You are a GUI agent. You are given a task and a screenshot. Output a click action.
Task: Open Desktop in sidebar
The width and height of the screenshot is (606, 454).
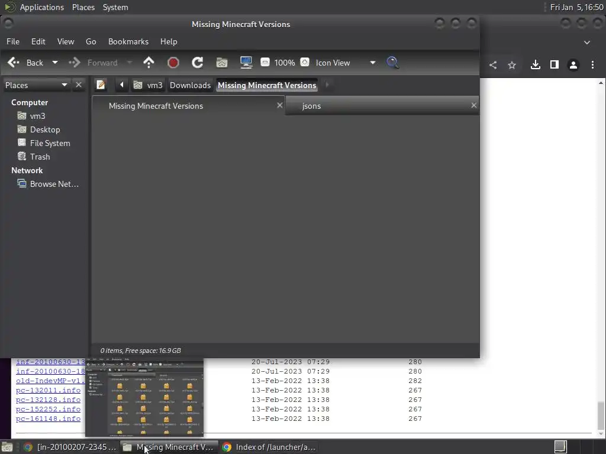tap(38, 129)
